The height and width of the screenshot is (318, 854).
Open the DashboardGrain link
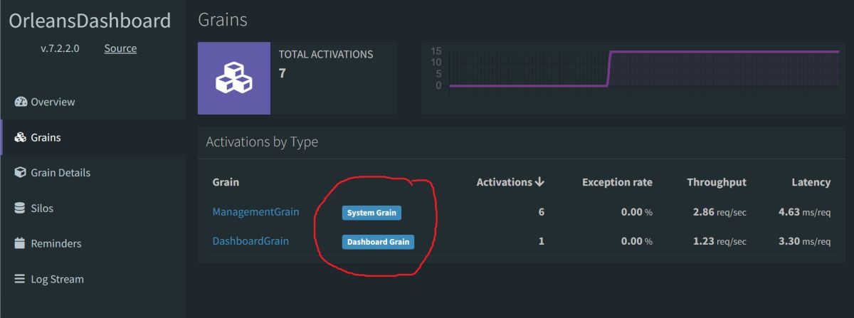pyautogui.click(x=251, y=241)
